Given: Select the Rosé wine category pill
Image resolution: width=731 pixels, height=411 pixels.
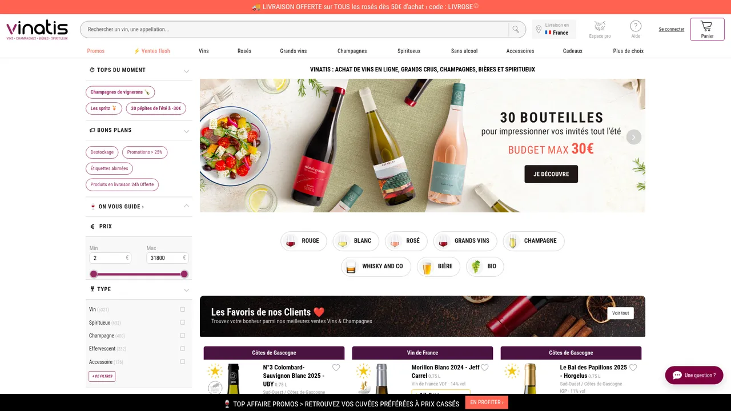Looking at the screenshot, I should [406, 241].
